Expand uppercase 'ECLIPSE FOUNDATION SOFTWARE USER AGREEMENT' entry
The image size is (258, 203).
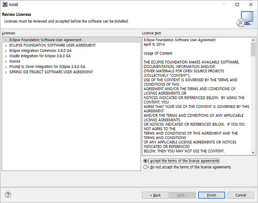6,45
